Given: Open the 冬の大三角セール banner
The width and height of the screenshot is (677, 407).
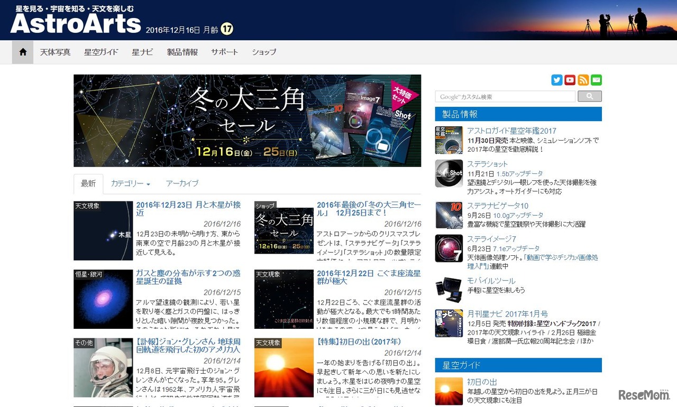Looking at the screenshot, I should pos(247,121).
